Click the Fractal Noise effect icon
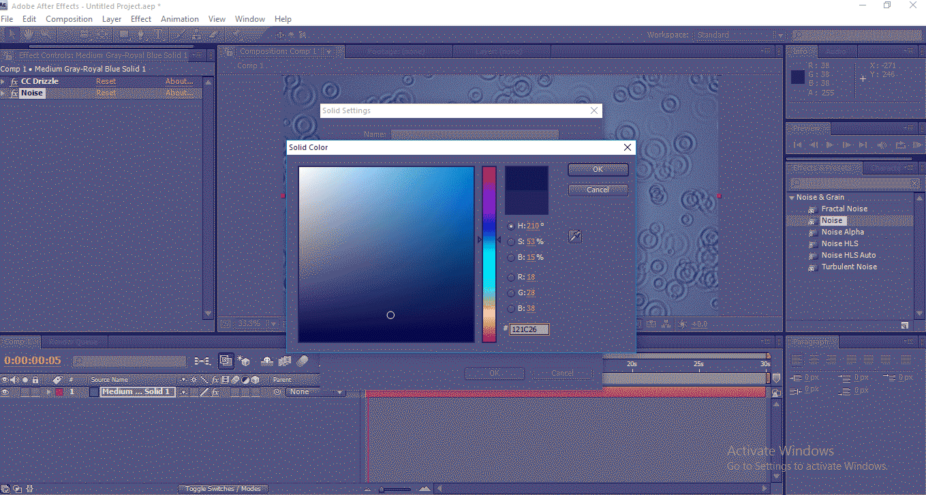 point(812,209)
